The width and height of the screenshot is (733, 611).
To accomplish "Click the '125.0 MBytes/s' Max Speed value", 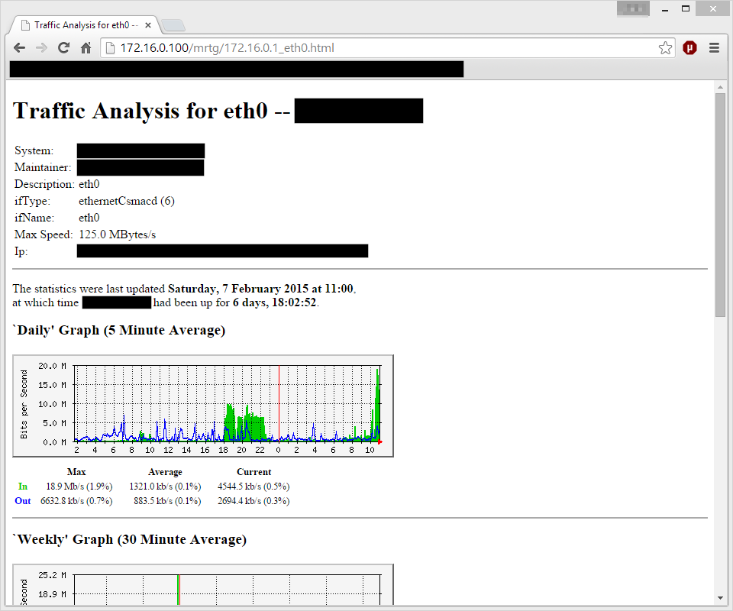I will [x=118, y=234].
